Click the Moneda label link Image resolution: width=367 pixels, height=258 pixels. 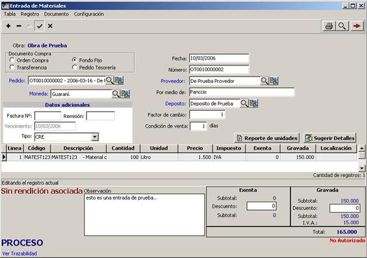(x=39, y=94)
